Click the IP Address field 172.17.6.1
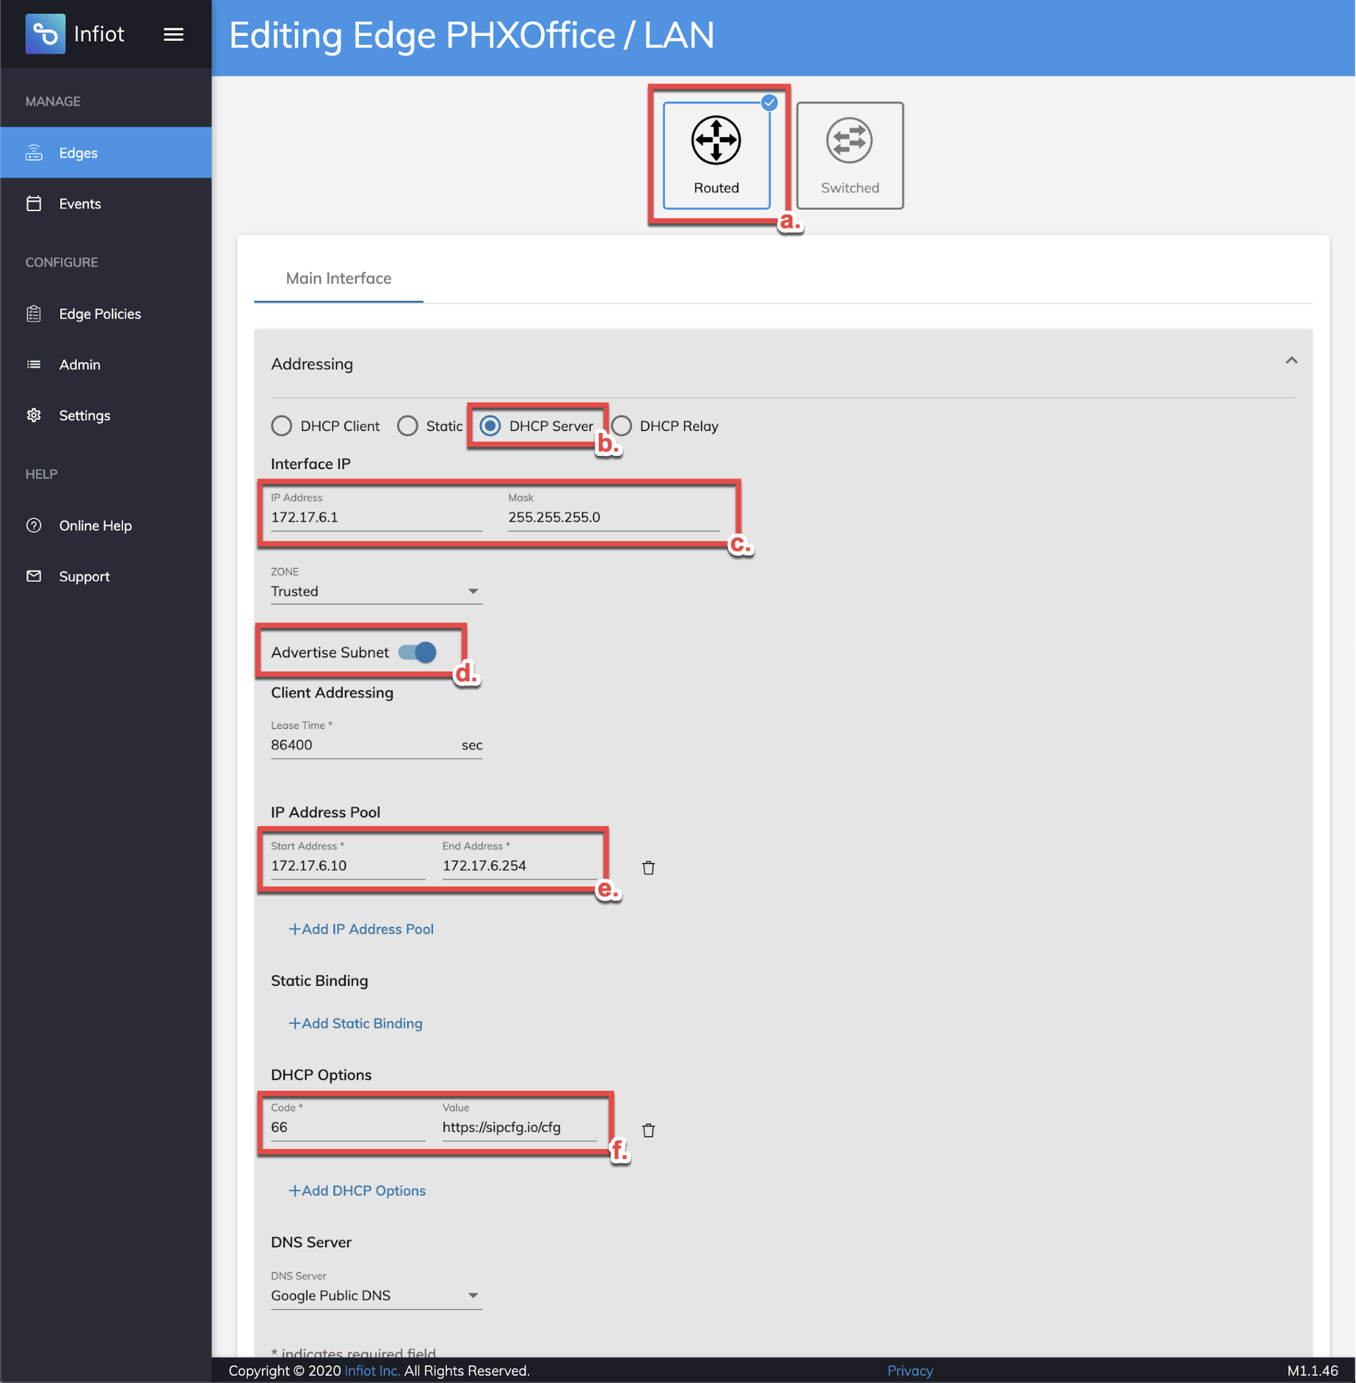Screen dimensions: 1356x1383 click(x=376, y=517)
